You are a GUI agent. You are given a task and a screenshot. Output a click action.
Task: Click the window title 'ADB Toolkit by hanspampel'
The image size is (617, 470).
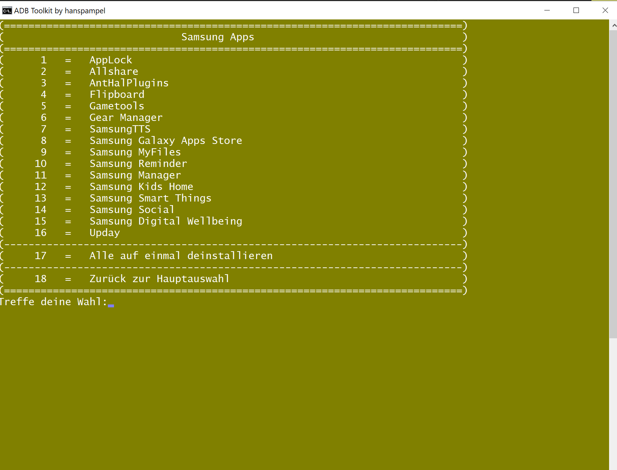coord(60,11)
